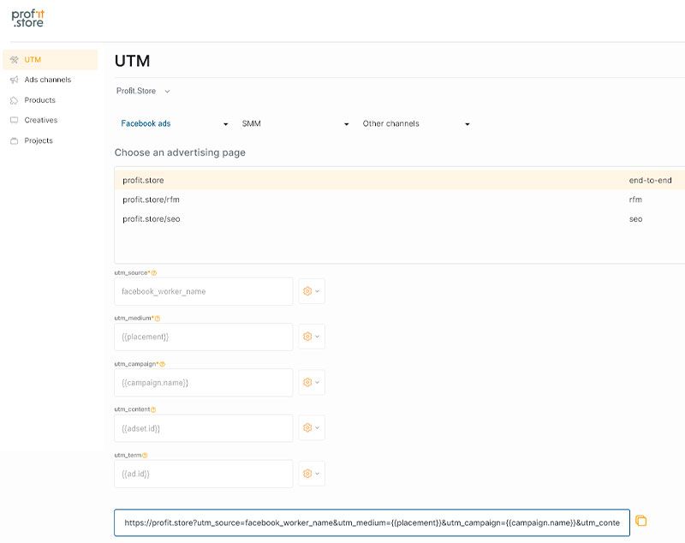Click the utm_medium input field
Viewport: 685px width, 543px height.
(204, 337)
